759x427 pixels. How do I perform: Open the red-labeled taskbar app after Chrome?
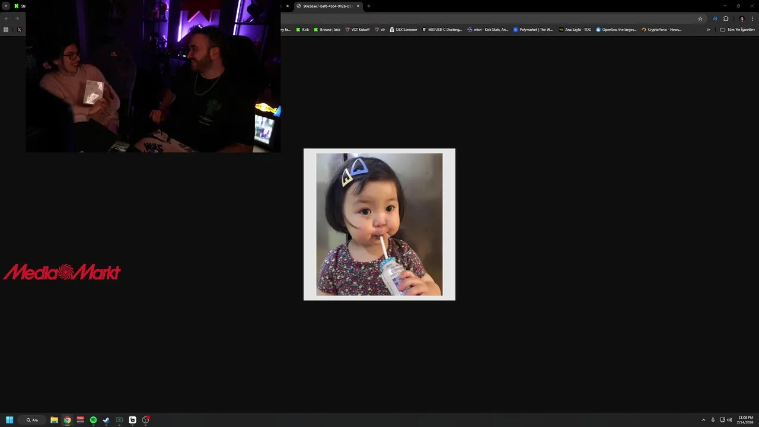[x=80, y=420]
